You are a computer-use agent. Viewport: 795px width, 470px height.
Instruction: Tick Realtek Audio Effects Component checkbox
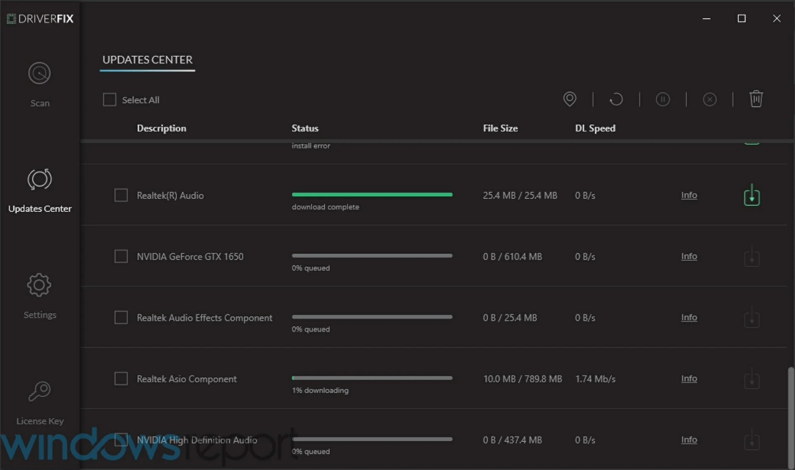tap(121, 318)
